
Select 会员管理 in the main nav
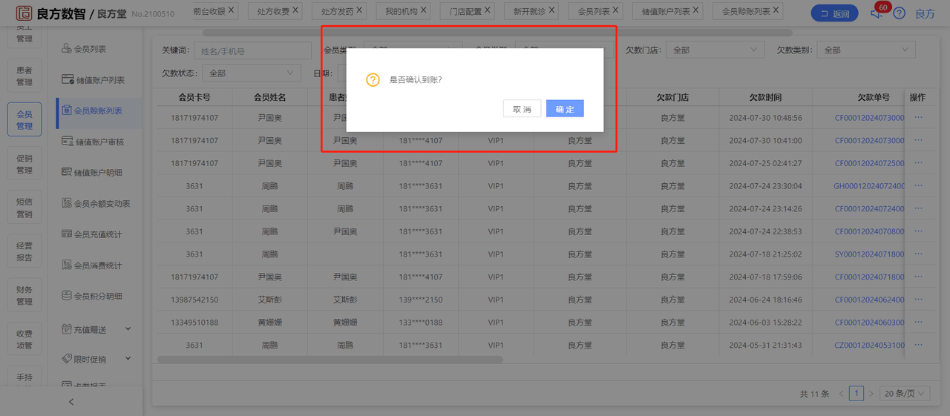24,120
